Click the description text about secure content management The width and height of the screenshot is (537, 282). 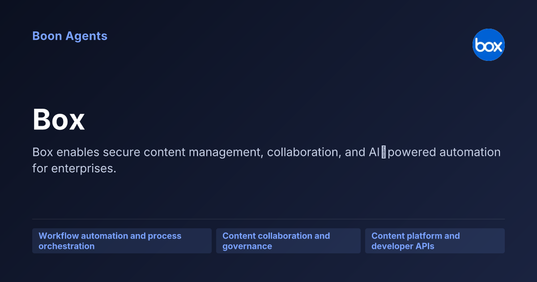click(x=266, y=161)
